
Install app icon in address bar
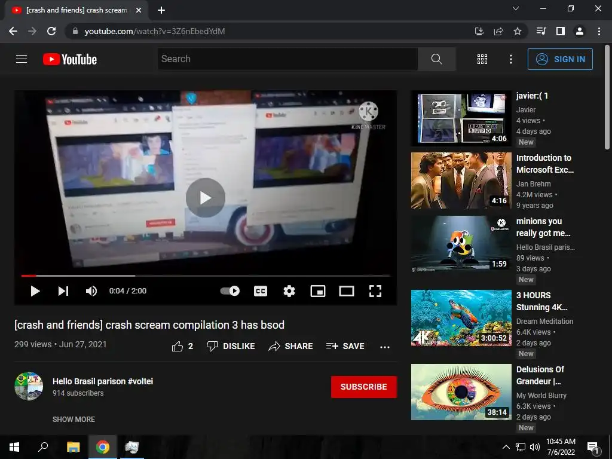click(479, 31)
